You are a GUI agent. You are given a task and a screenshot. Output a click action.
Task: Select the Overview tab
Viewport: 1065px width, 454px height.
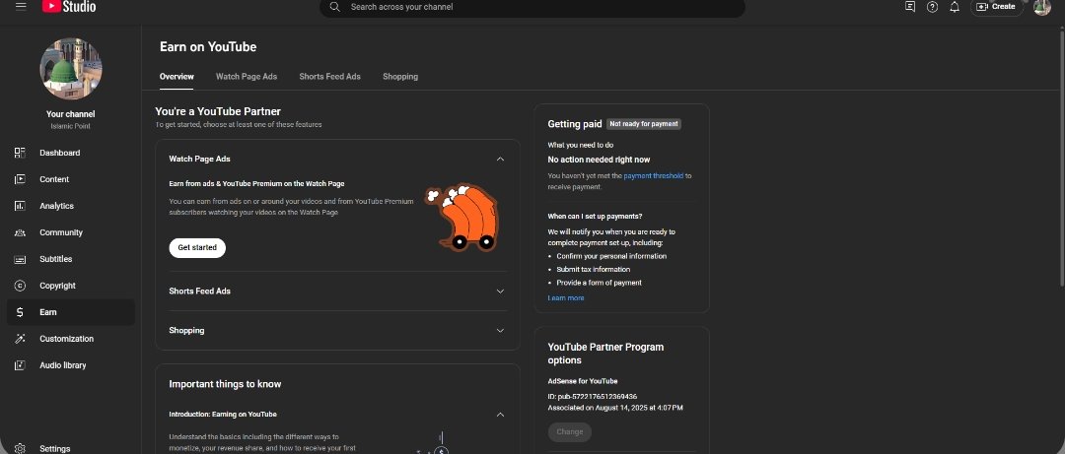(x=177, y=77)
